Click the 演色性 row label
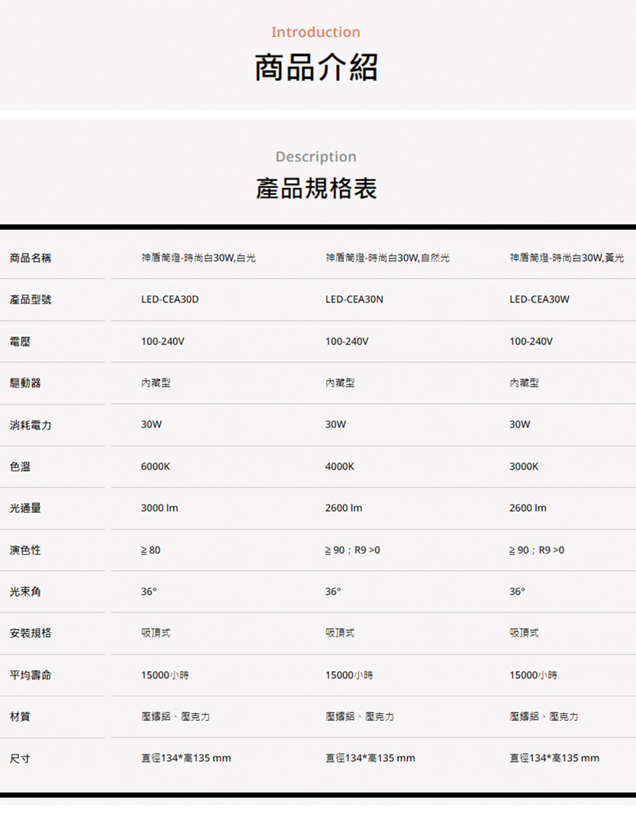 coord(25,550)
